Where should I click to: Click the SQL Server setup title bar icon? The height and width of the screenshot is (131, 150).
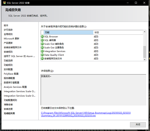pyautogui.click(x=4, y=3)
